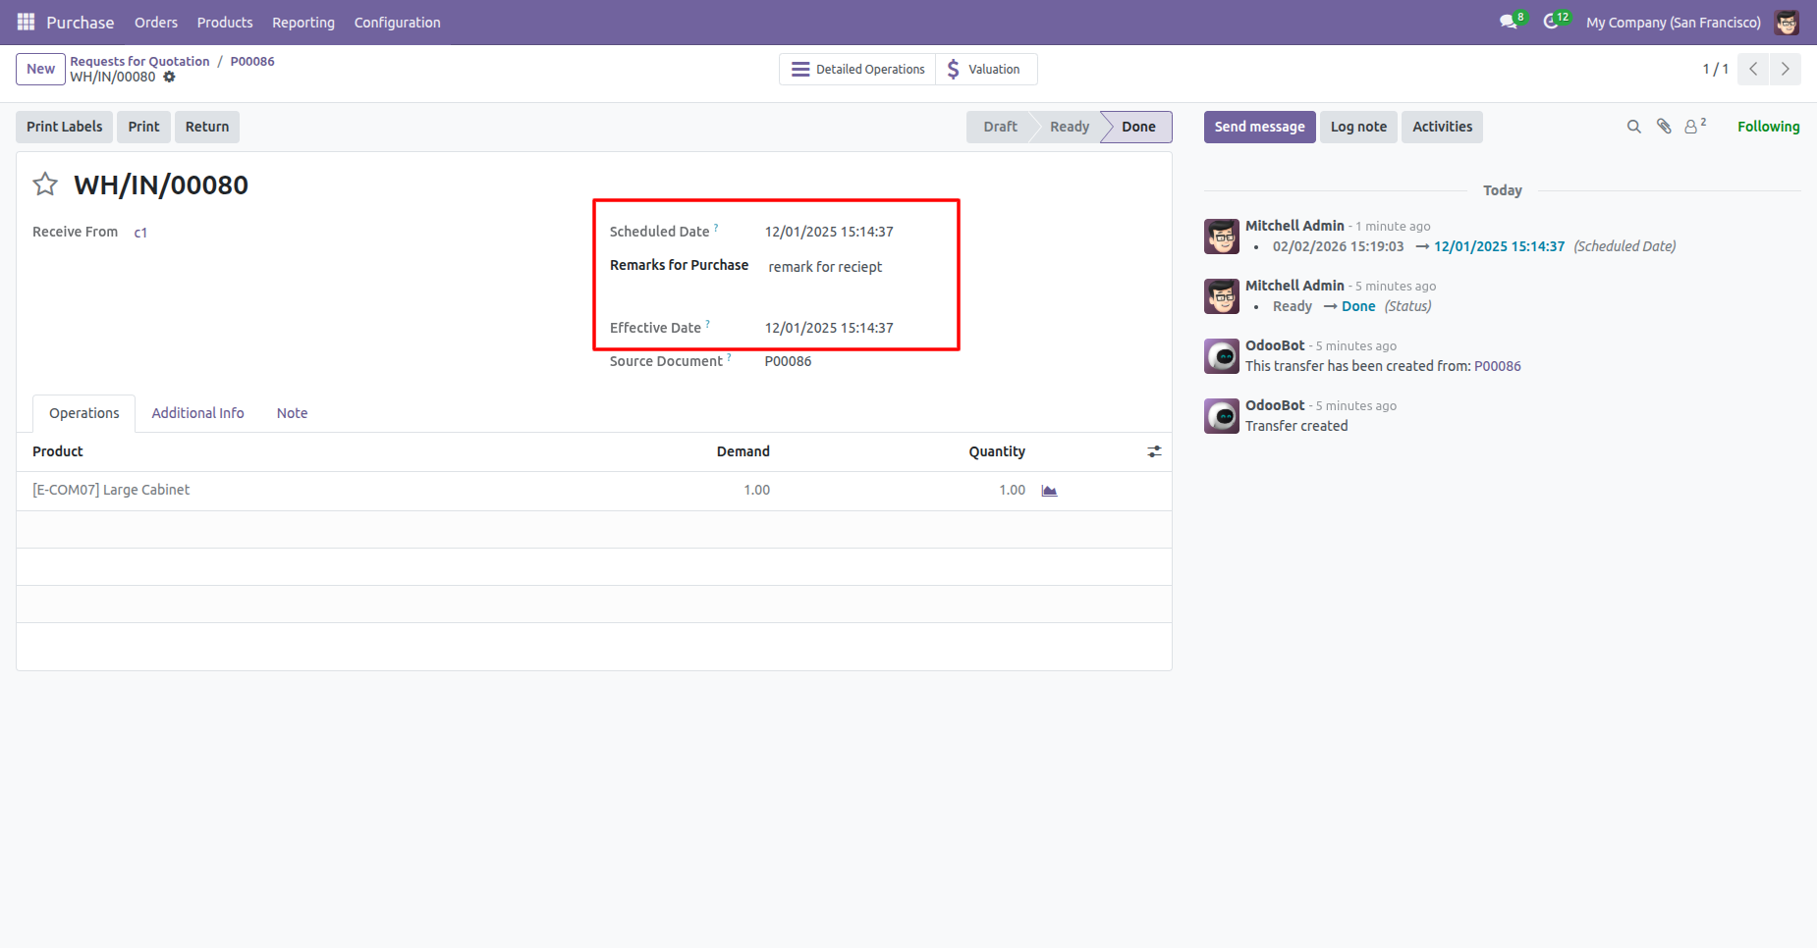Go to next record arrow

(x=1785, y=69)
